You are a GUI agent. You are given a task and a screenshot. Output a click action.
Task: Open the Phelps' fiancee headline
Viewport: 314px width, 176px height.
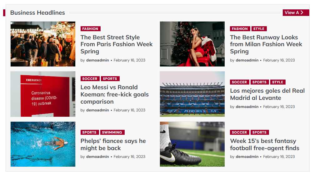tap(113, 144)
